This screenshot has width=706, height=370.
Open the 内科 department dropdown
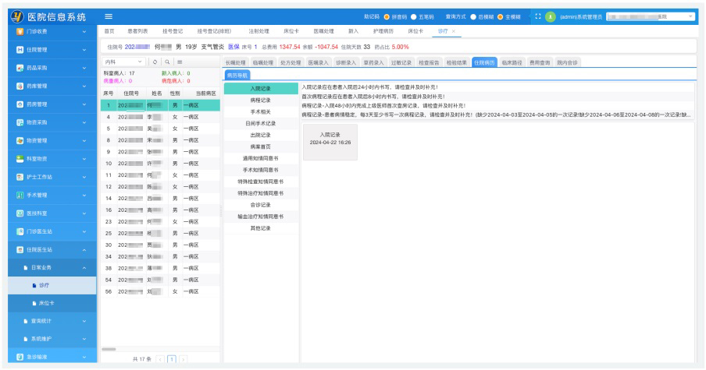123,62
